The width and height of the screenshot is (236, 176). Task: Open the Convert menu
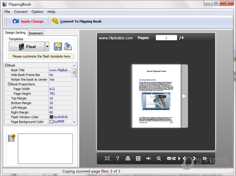tap(21, 12)
